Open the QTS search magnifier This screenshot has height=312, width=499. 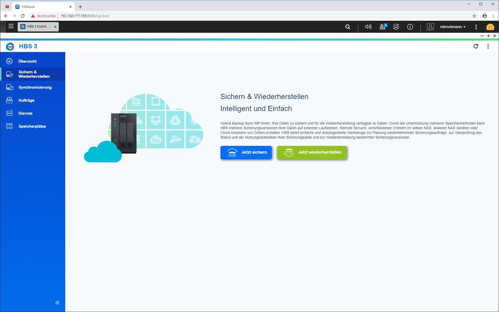347,27
